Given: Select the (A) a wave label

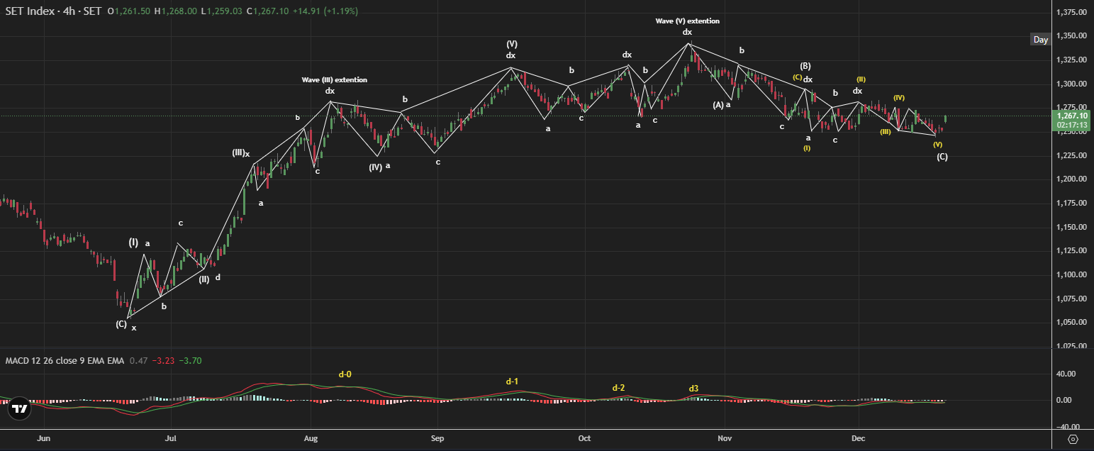Looking at the screenshot, I should pos(722,105).
